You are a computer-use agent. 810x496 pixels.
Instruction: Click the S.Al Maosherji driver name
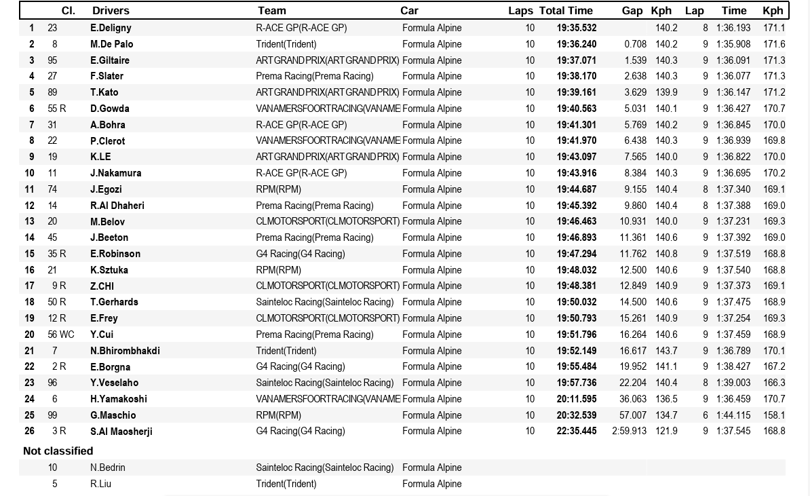121,432
